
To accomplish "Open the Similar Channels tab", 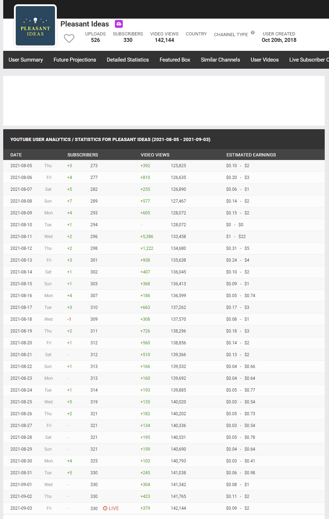I will coord(220,60).
